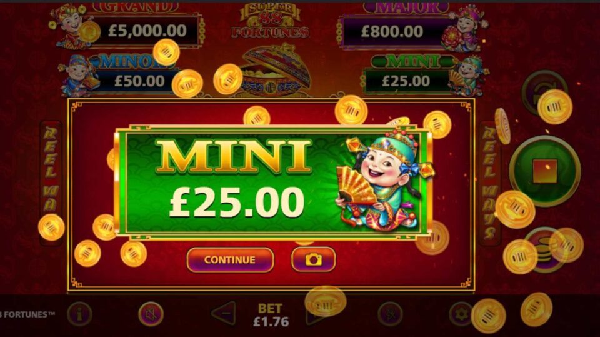This screenshot has height=337, width=600.
Task: Click the turbo lightning icon
Action: [390, 314]
